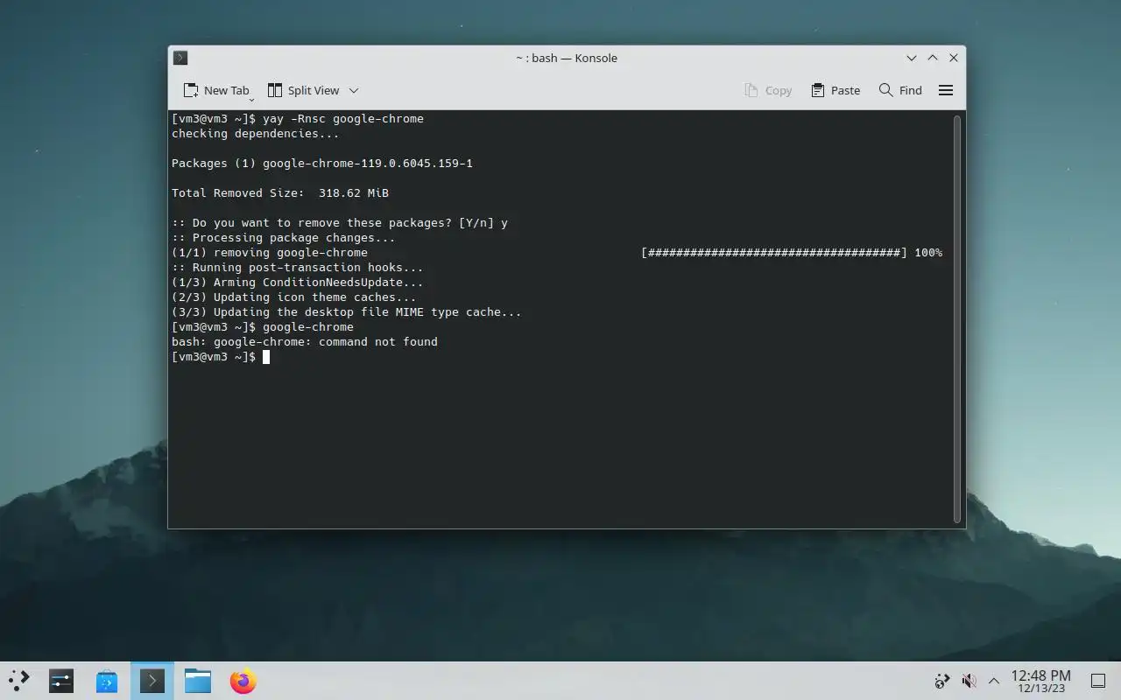This screenshot has width=1121, height=700.
Task: Maximize the Konsole window
Action: coord(933,58)
